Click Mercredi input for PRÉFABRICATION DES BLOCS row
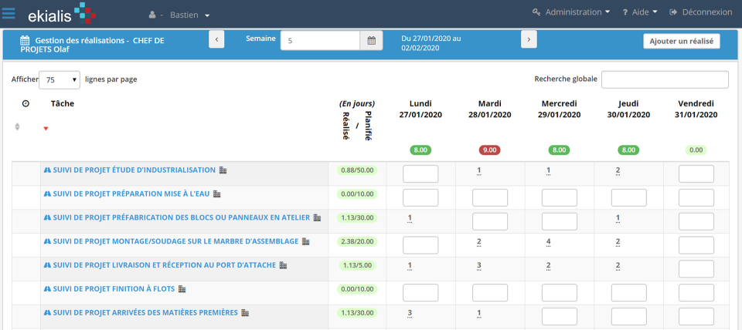The height and width of the screenshot is (330, 742). (560, 221)
